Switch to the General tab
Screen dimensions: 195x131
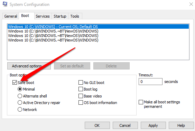click(x=11, y=16)
